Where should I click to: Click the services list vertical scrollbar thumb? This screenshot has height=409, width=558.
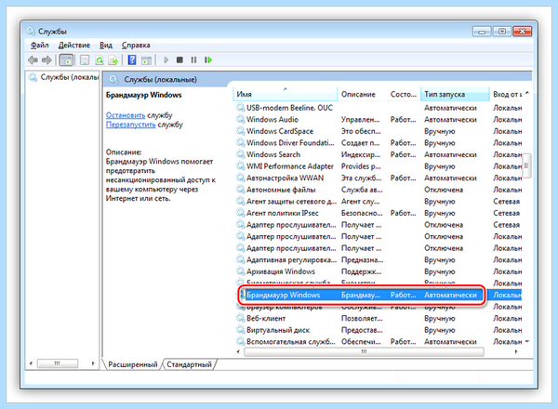point(527,165)
